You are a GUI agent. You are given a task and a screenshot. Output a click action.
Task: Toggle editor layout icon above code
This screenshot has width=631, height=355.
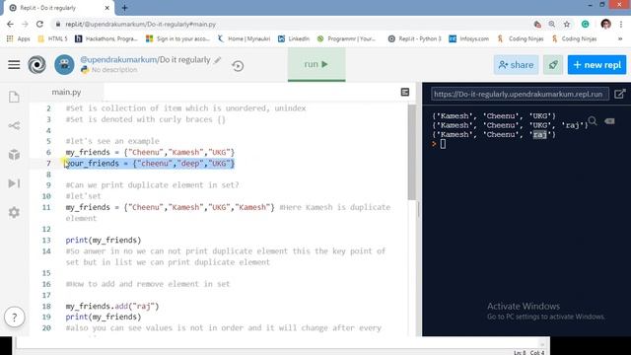point(405,92)
